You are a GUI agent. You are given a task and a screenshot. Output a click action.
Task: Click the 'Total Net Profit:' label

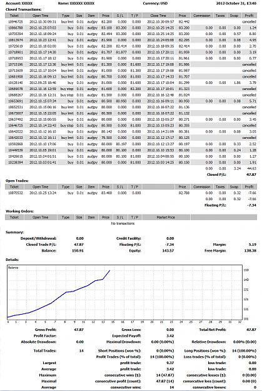click(x=213, y=330)
